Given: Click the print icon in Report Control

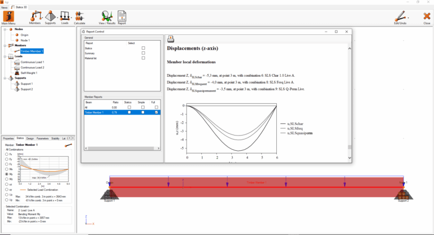Looking at the screenshot, I should [x=171, y=38].
